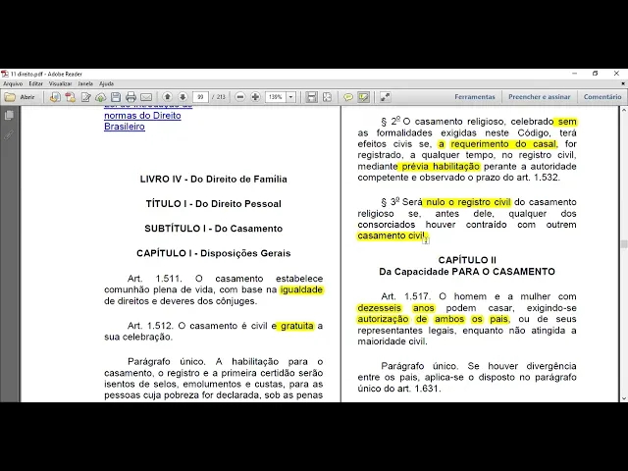Open the Editar menu

(35, 83)
